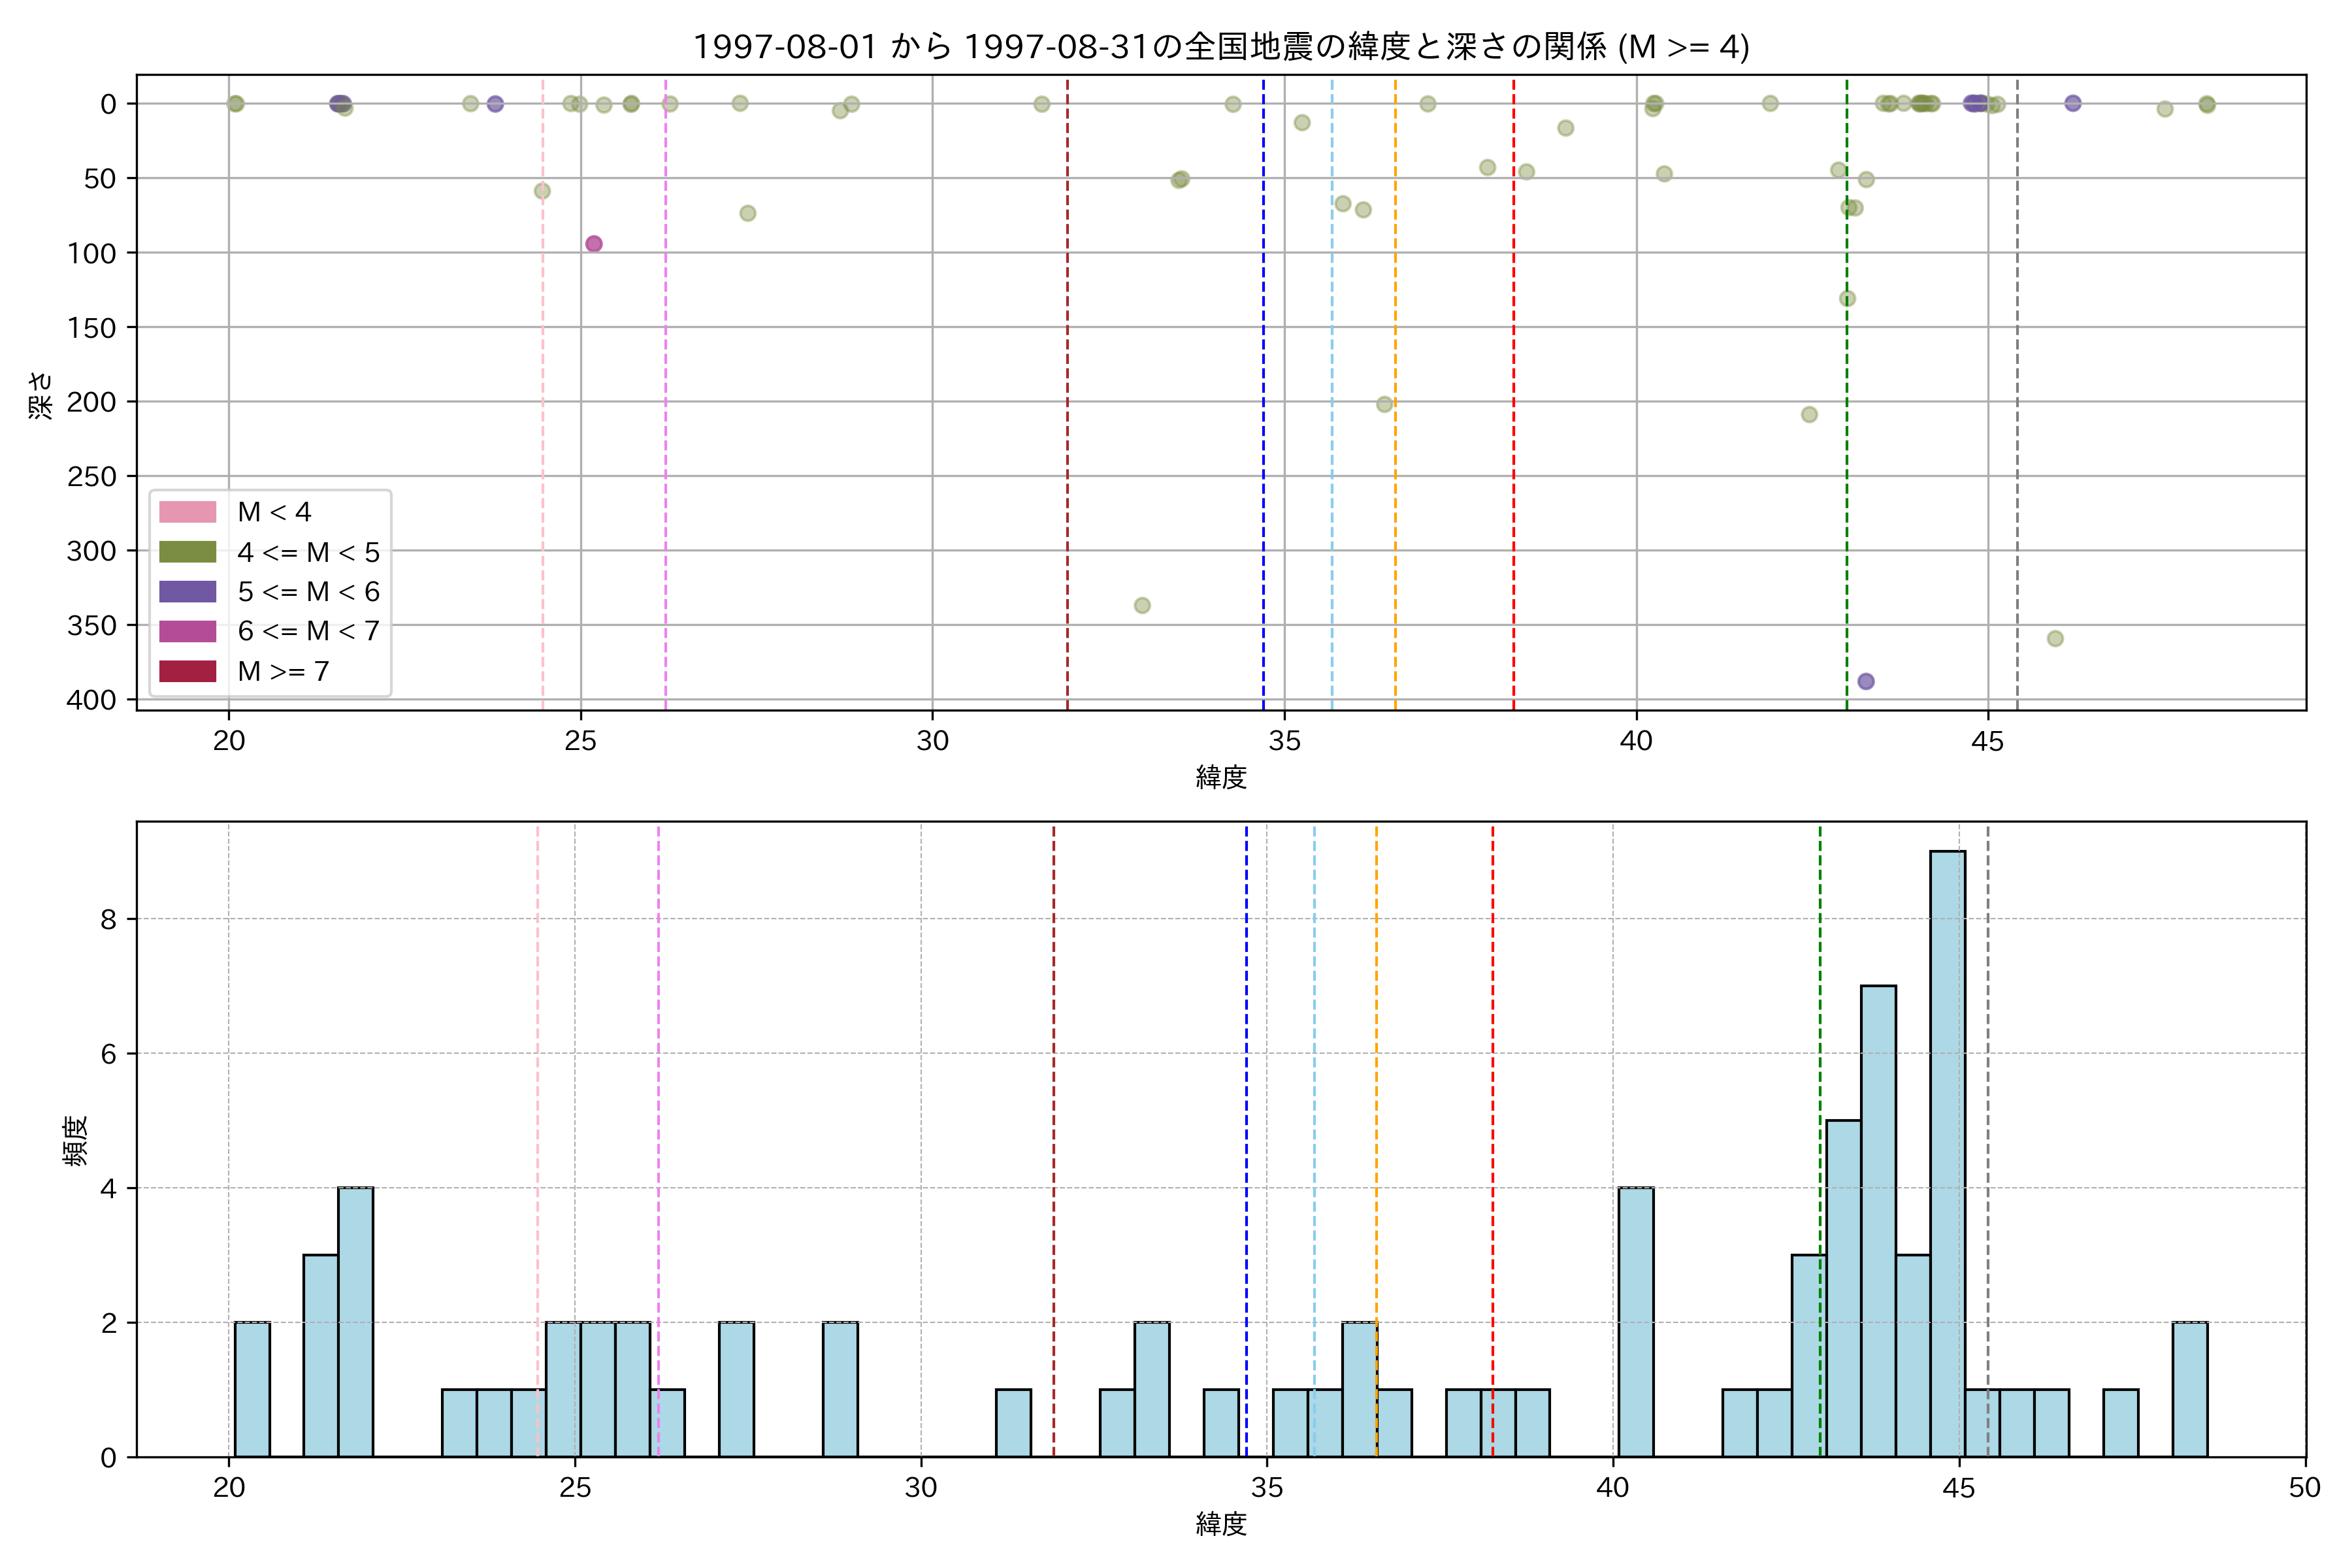Screen dimensions: 2352x1568
Task: Click the green '4 <= M < 5' legend swatch
Action: pyautogui.click(x=188, y=552)
